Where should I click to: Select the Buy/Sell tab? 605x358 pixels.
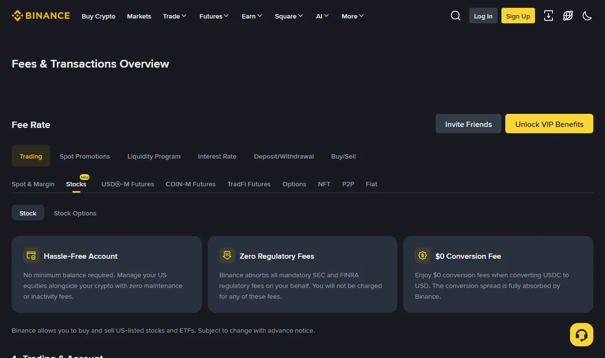(343, 156)
